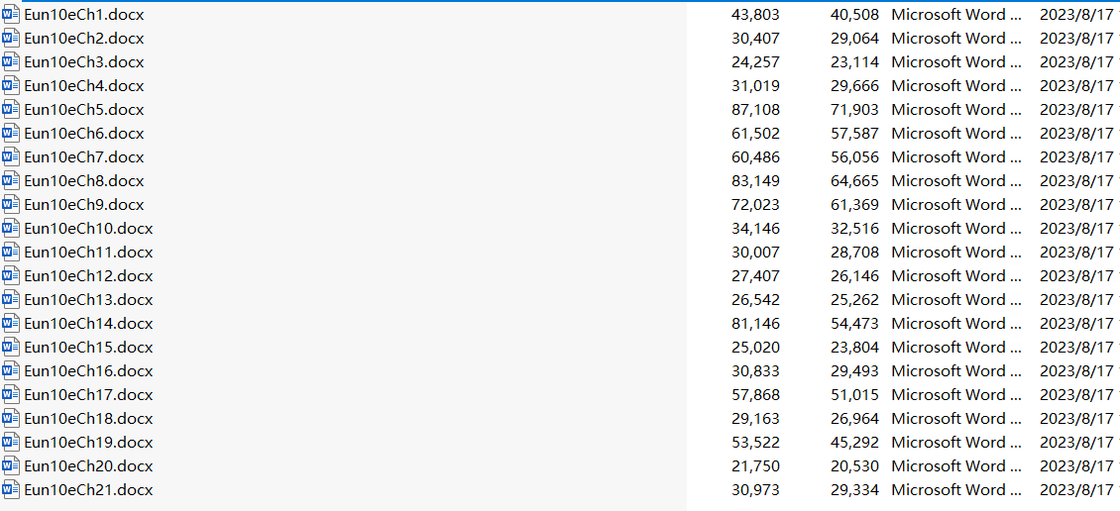This screenshot has height=511, width=1120.
Task: Click packed size 29,493 for Eun10eCh16.docx
Action: click(855, 371)
